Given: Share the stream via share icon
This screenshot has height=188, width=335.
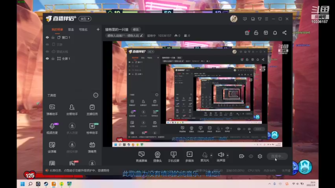Looking at the screenshot, I should pos(284,33).
